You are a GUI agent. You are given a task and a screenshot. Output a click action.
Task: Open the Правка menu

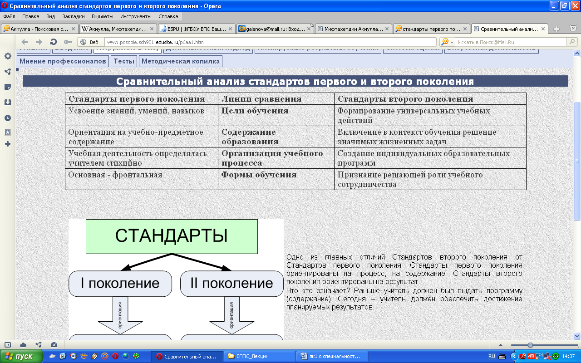(30, 16)
